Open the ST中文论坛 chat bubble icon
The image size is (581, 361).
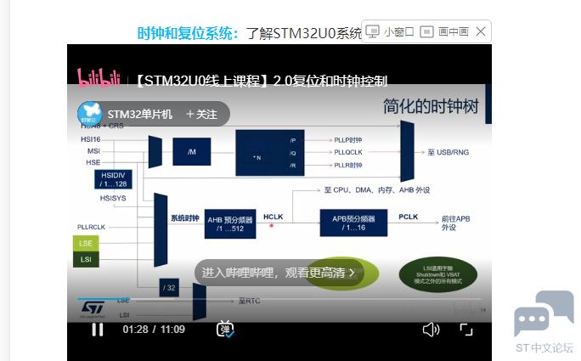pyautogui.click(x=544, y=313)
